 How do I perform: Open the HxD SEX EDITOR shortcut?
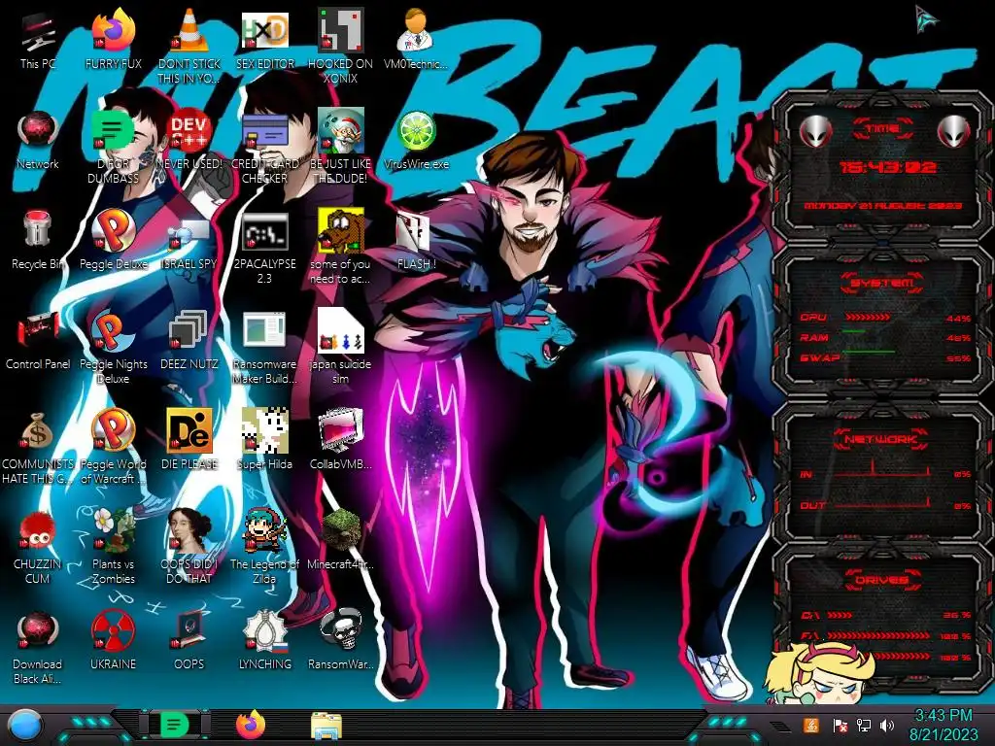264,30
